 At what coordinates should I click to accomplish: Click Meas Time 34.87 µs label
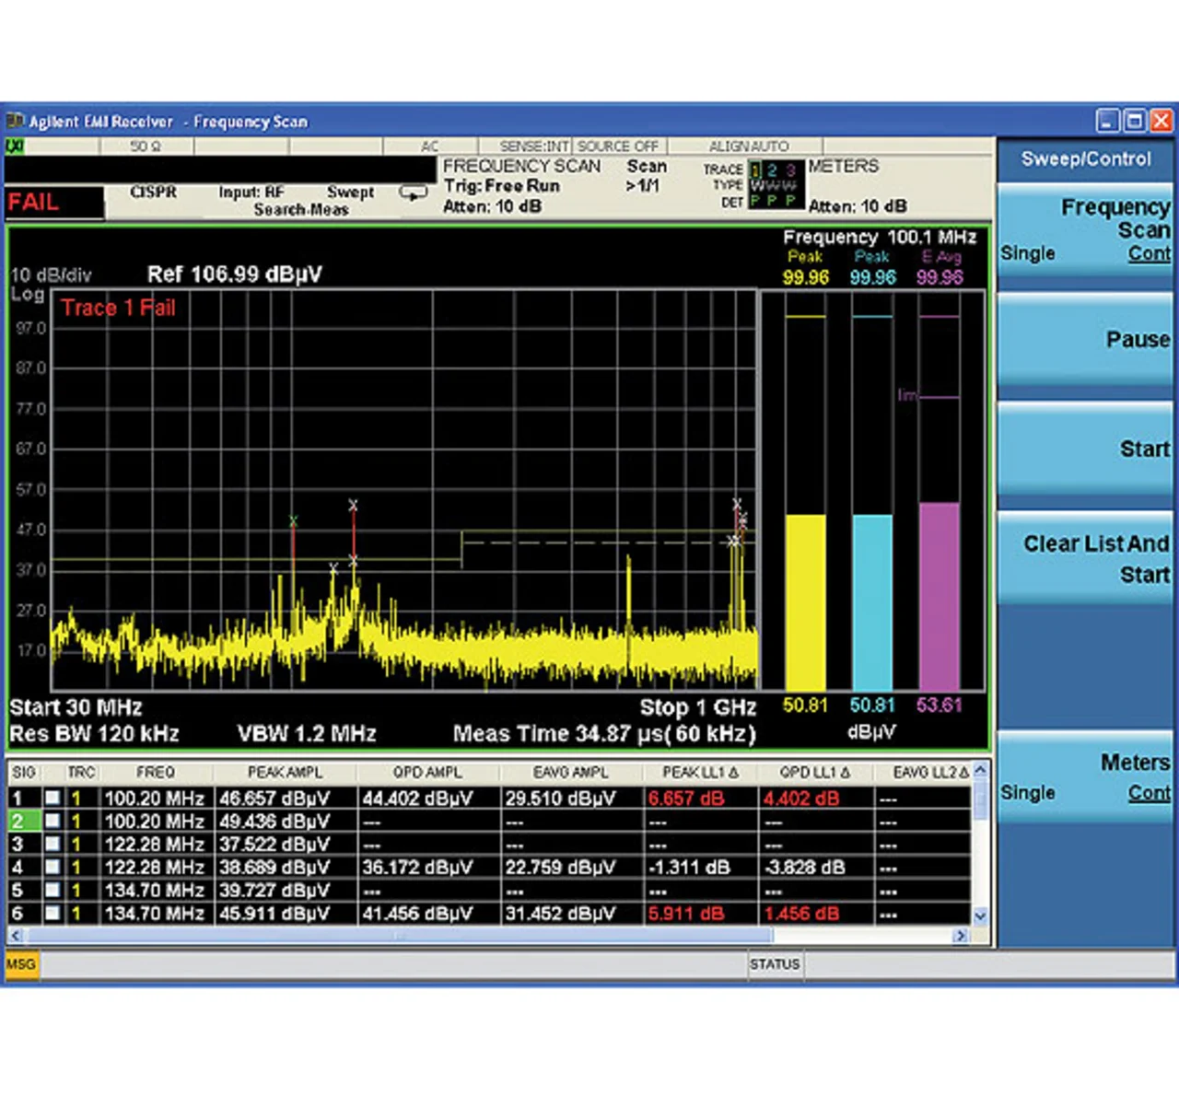pos(604,734)
